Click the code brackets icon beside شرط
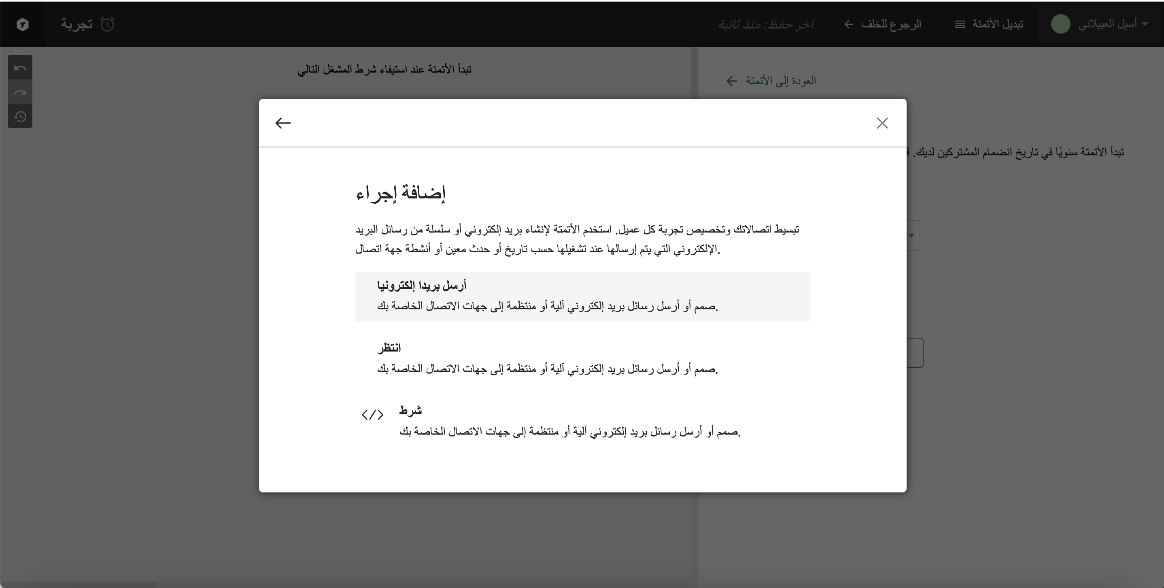Screen dimensions: 1164x588 (x=372, y=414)
